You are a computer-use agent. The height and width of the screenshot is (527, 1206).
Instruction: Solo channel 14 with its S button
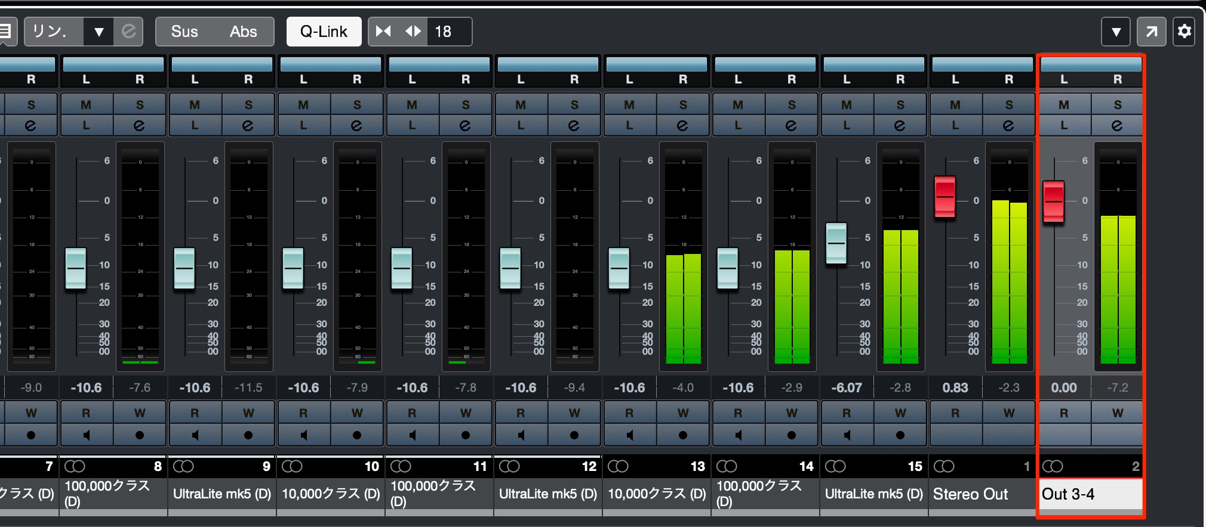(x=791, y=104)
